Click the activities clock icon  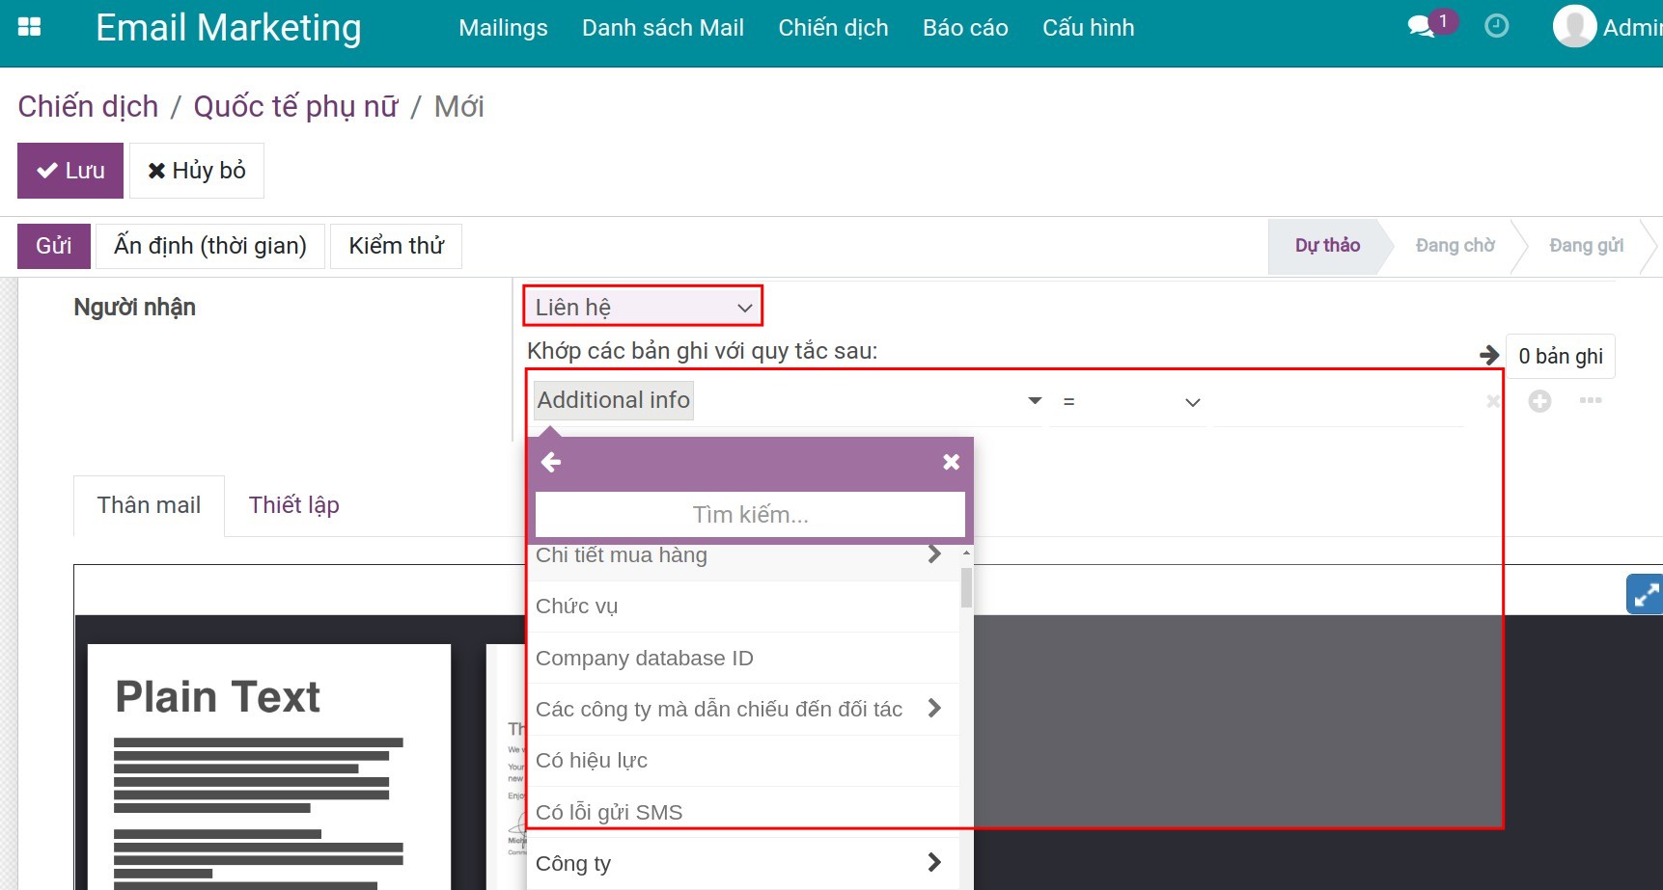point(1496,27)
